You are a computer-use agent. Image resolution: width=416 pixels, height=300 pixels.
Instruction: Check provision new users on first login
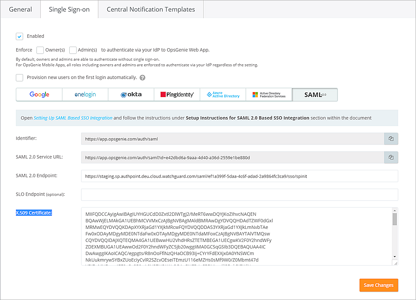click(x=19, y=77)
